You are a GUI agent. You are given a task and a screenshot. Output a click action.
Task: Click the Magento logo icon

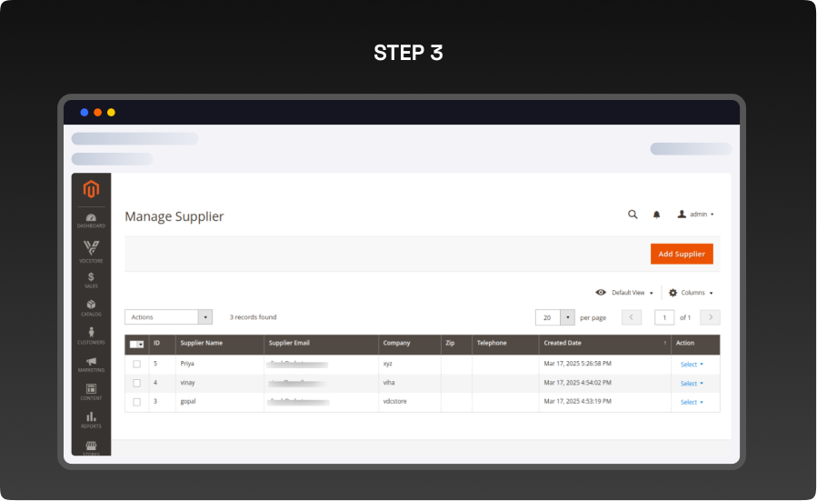point(91,189)
